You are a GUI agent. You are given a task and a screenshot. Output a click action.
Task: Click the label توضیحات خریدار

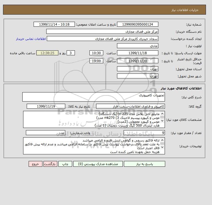point(190,146)
